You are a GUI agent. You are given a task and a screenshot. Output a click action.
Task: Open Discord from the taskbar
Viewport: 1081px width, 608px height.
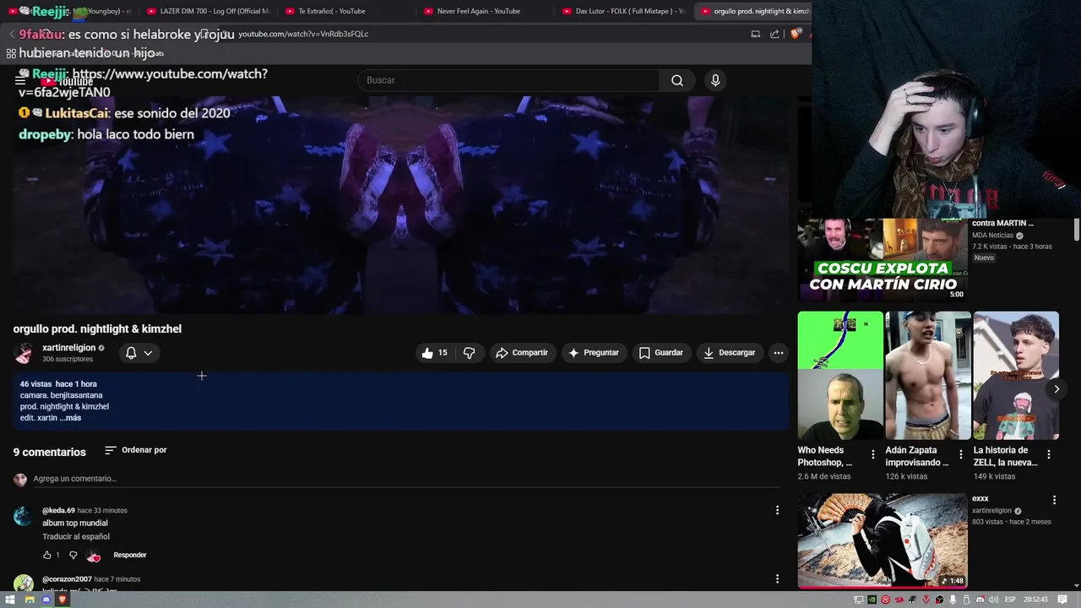pyautogui.click(x=46, y=600)
